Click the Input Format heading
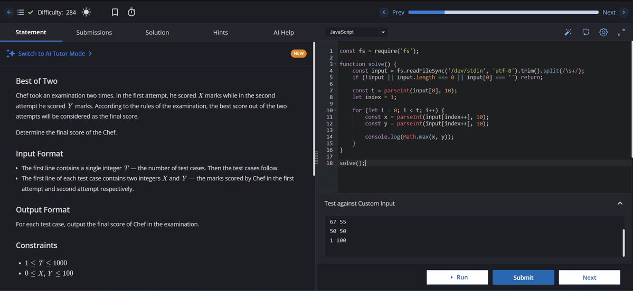 point(40,153)
